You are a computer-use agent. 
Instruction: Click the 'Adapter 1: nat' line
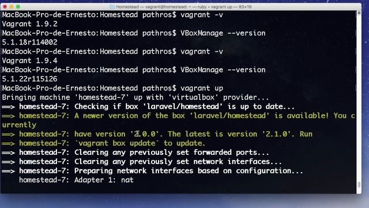coord(76,180)
